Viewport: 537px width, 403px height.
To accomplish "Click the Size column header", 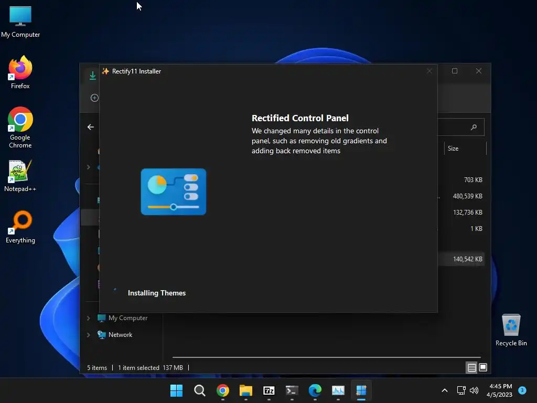I will [x=465, y=149].
